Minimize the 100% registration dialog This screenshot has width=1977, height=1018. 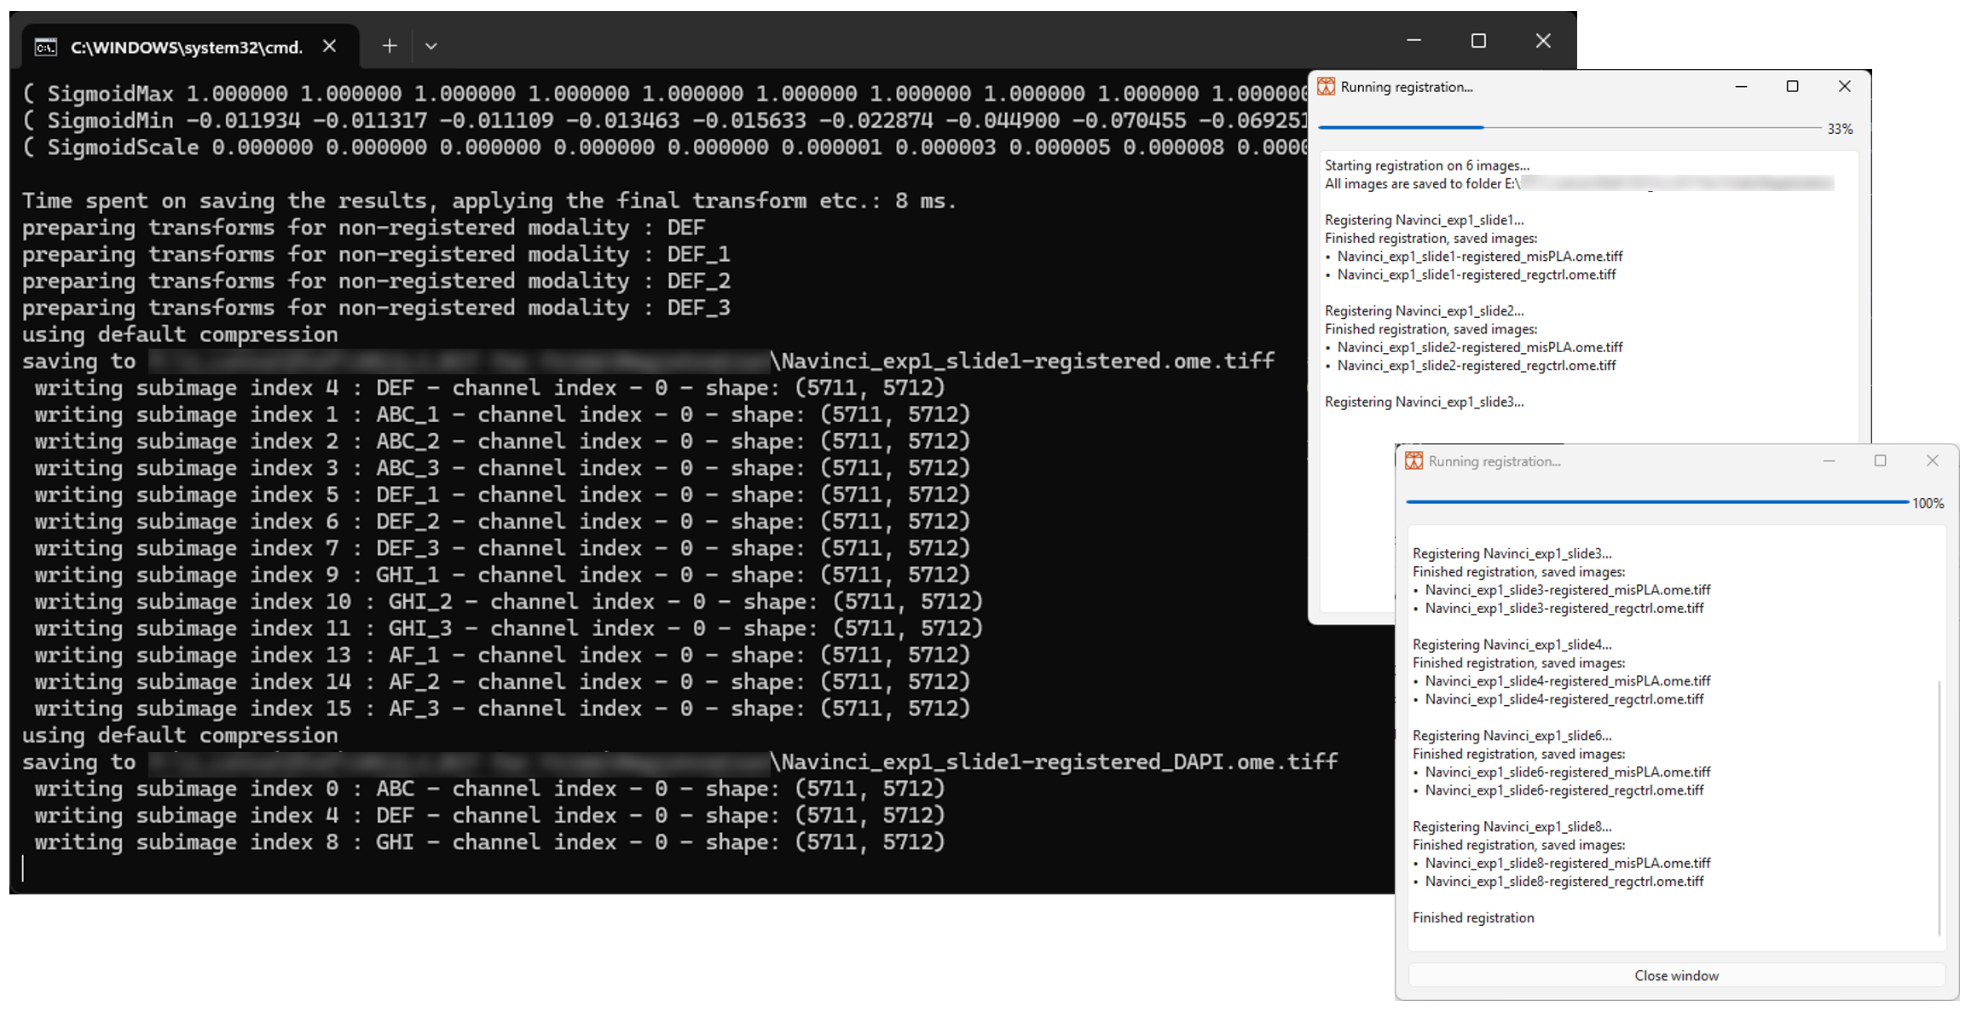tap(1829, 461)
